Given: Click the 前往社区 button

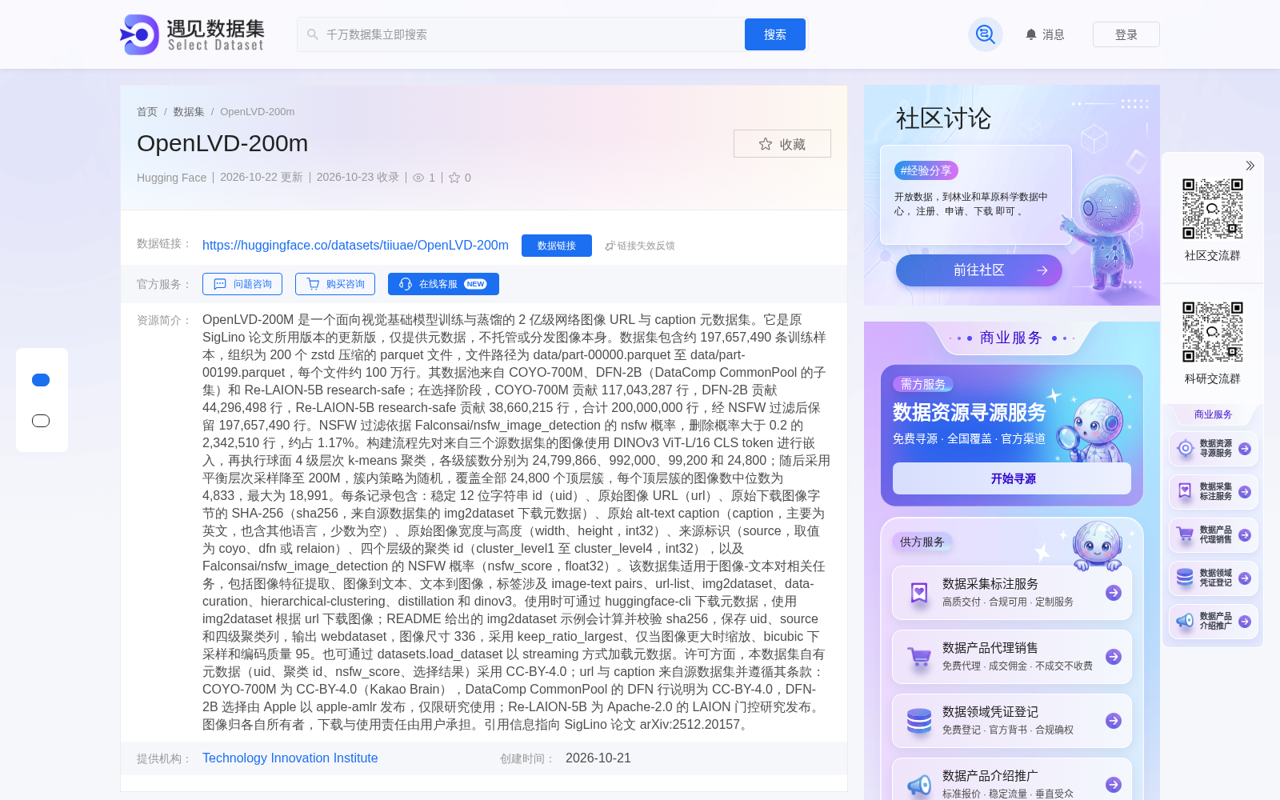Looking at the screenshot, I should (979, 270).
